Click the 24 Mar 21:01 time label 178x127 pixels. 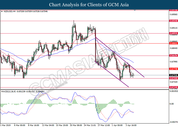point(90,125)
